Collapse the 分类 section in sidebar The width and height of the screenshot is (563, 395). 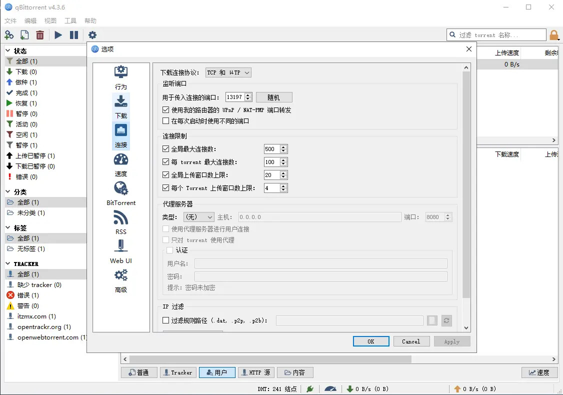8,192
